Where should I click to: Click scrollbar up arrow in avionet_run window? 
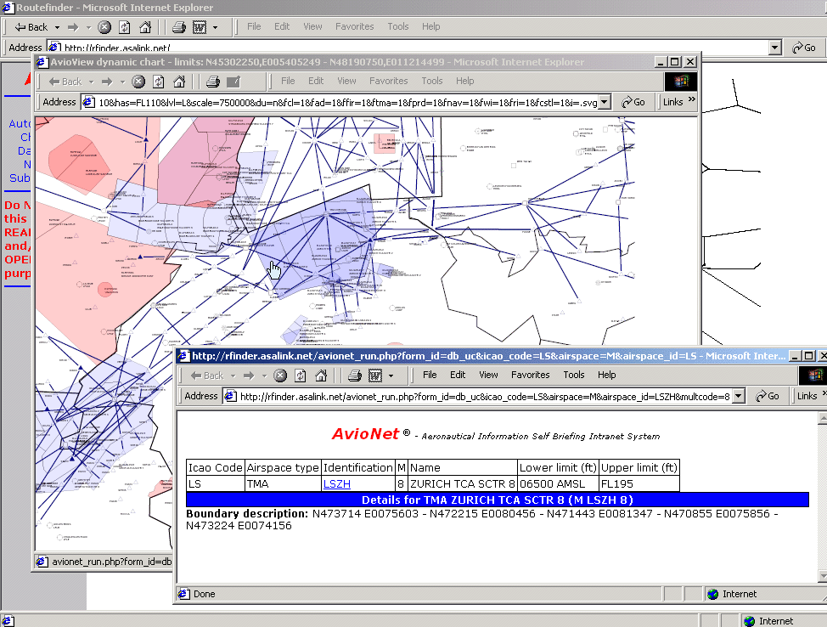[822, 418]
